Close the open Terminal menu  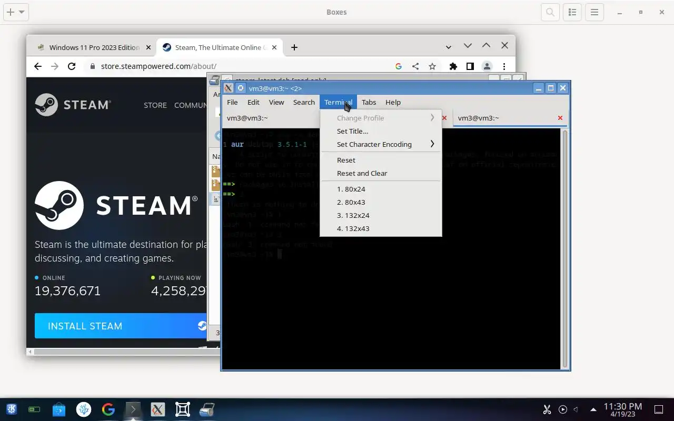(338, 102)
